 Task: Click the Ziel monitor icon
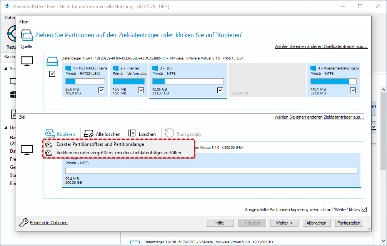tap(27, 149)
